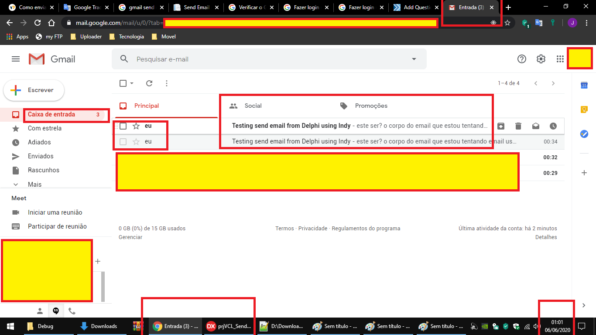Open the Privacidade link

313,229
